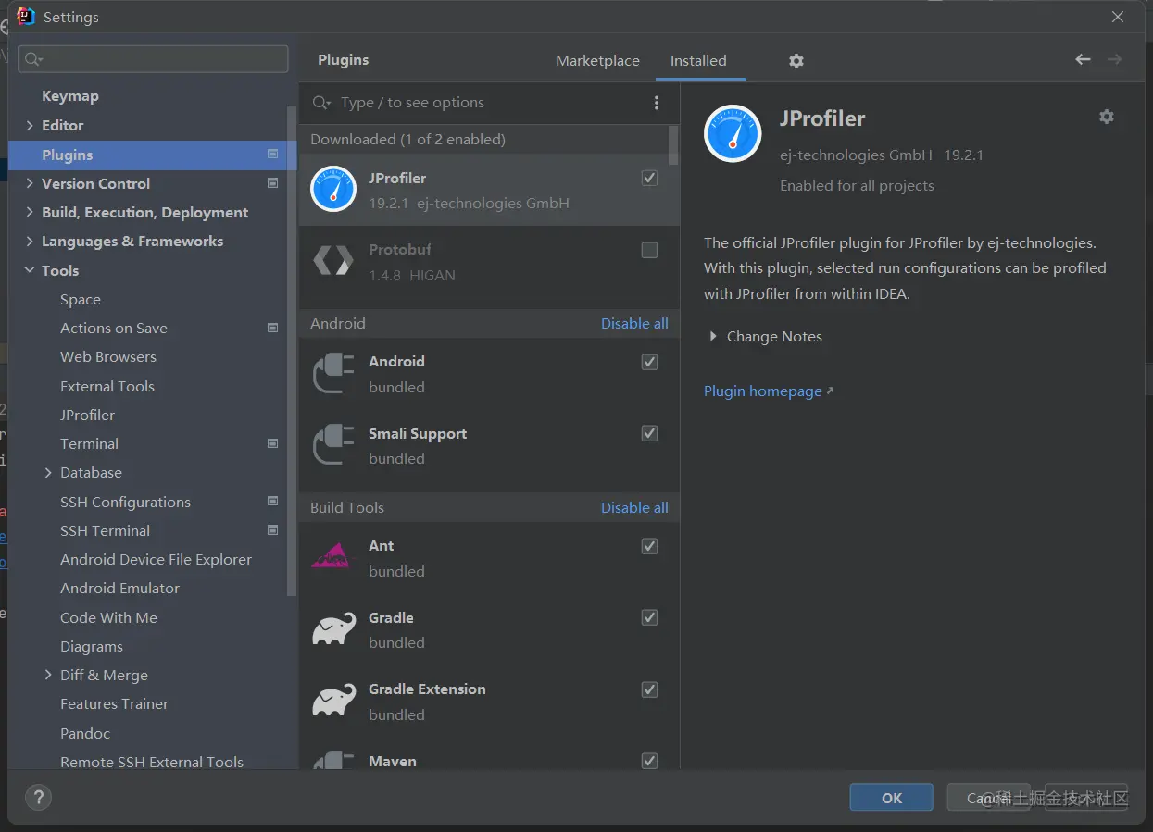Open plugins gear menu beside Installed tab
This screenshot has height=832, width=1153.
click(796, 61)
